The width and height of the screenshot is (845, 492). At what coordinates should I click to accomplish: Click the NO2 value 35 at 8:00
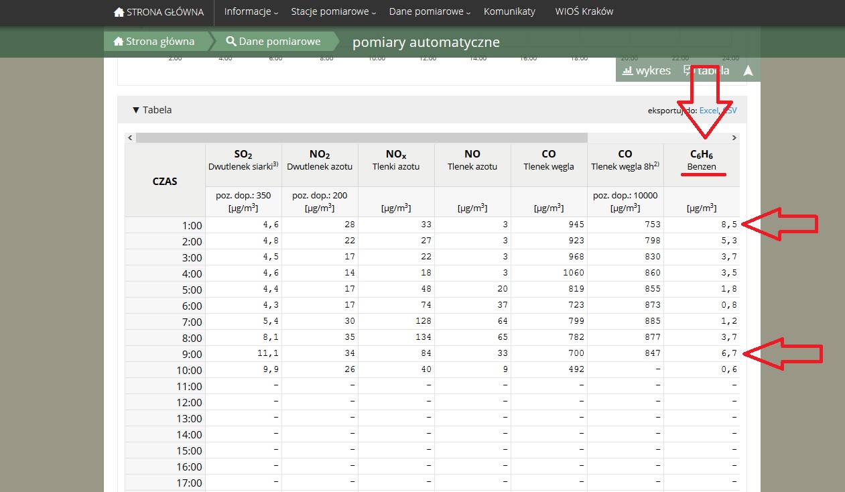[349, 337]
